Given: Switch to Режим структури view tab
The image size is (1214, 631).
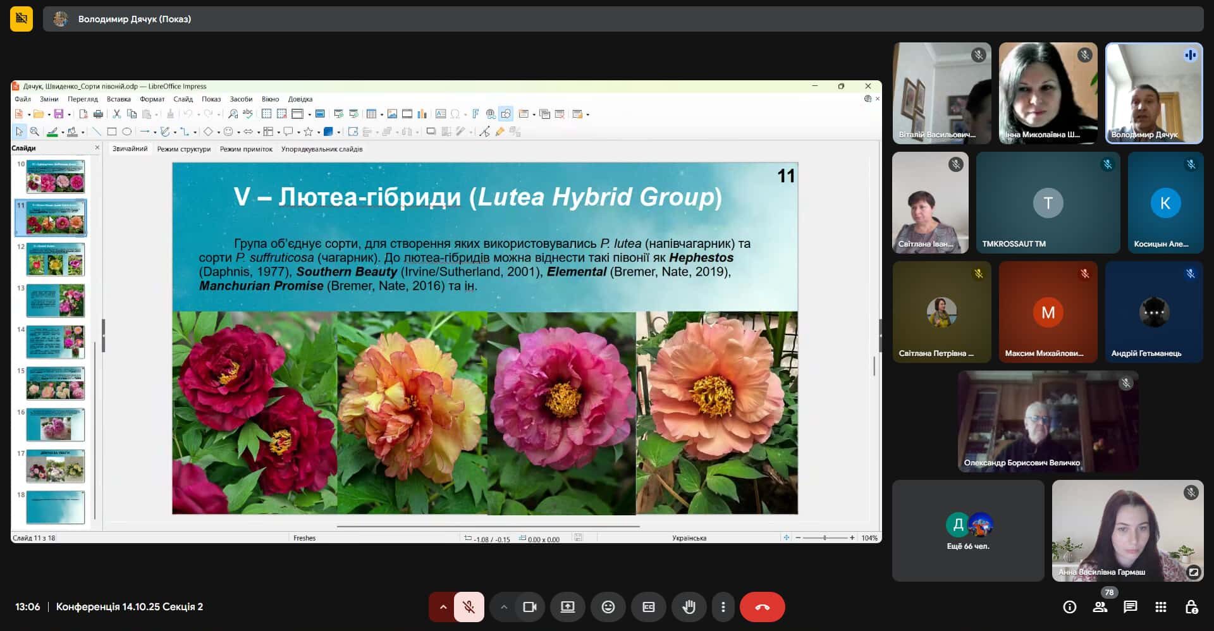Looking at the screenshot, I should pos(183,149).
